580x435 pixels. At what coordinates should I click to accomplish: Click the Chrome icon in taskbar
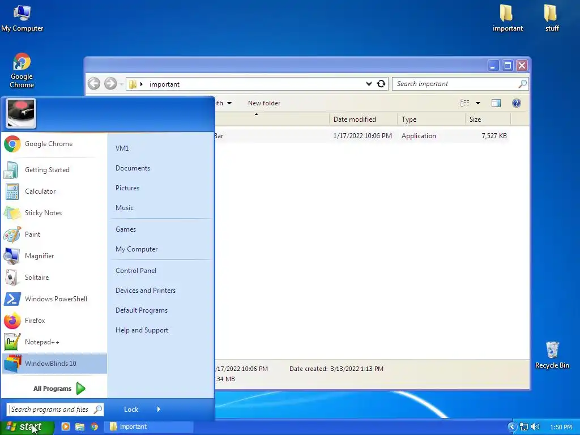95,427
